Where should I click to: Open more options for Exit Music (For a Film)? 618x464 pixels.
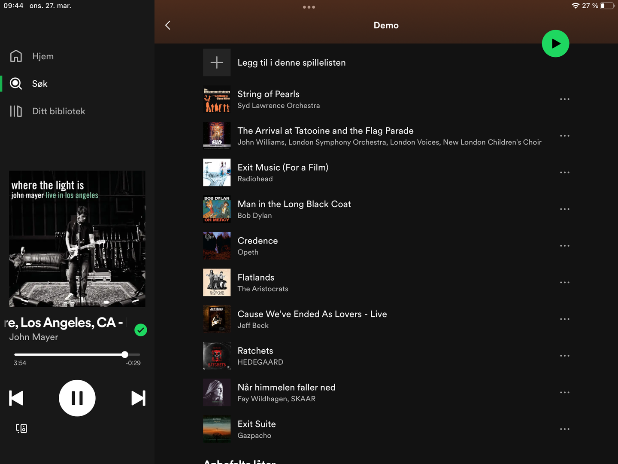[564, 173]
